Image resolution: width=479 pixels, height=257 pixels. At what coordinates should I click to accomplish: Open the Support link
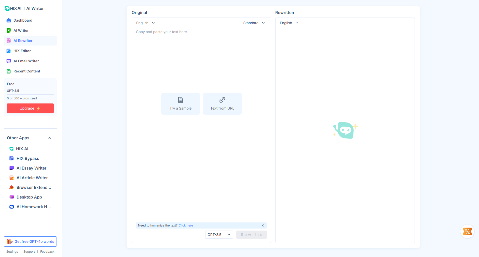29,252
